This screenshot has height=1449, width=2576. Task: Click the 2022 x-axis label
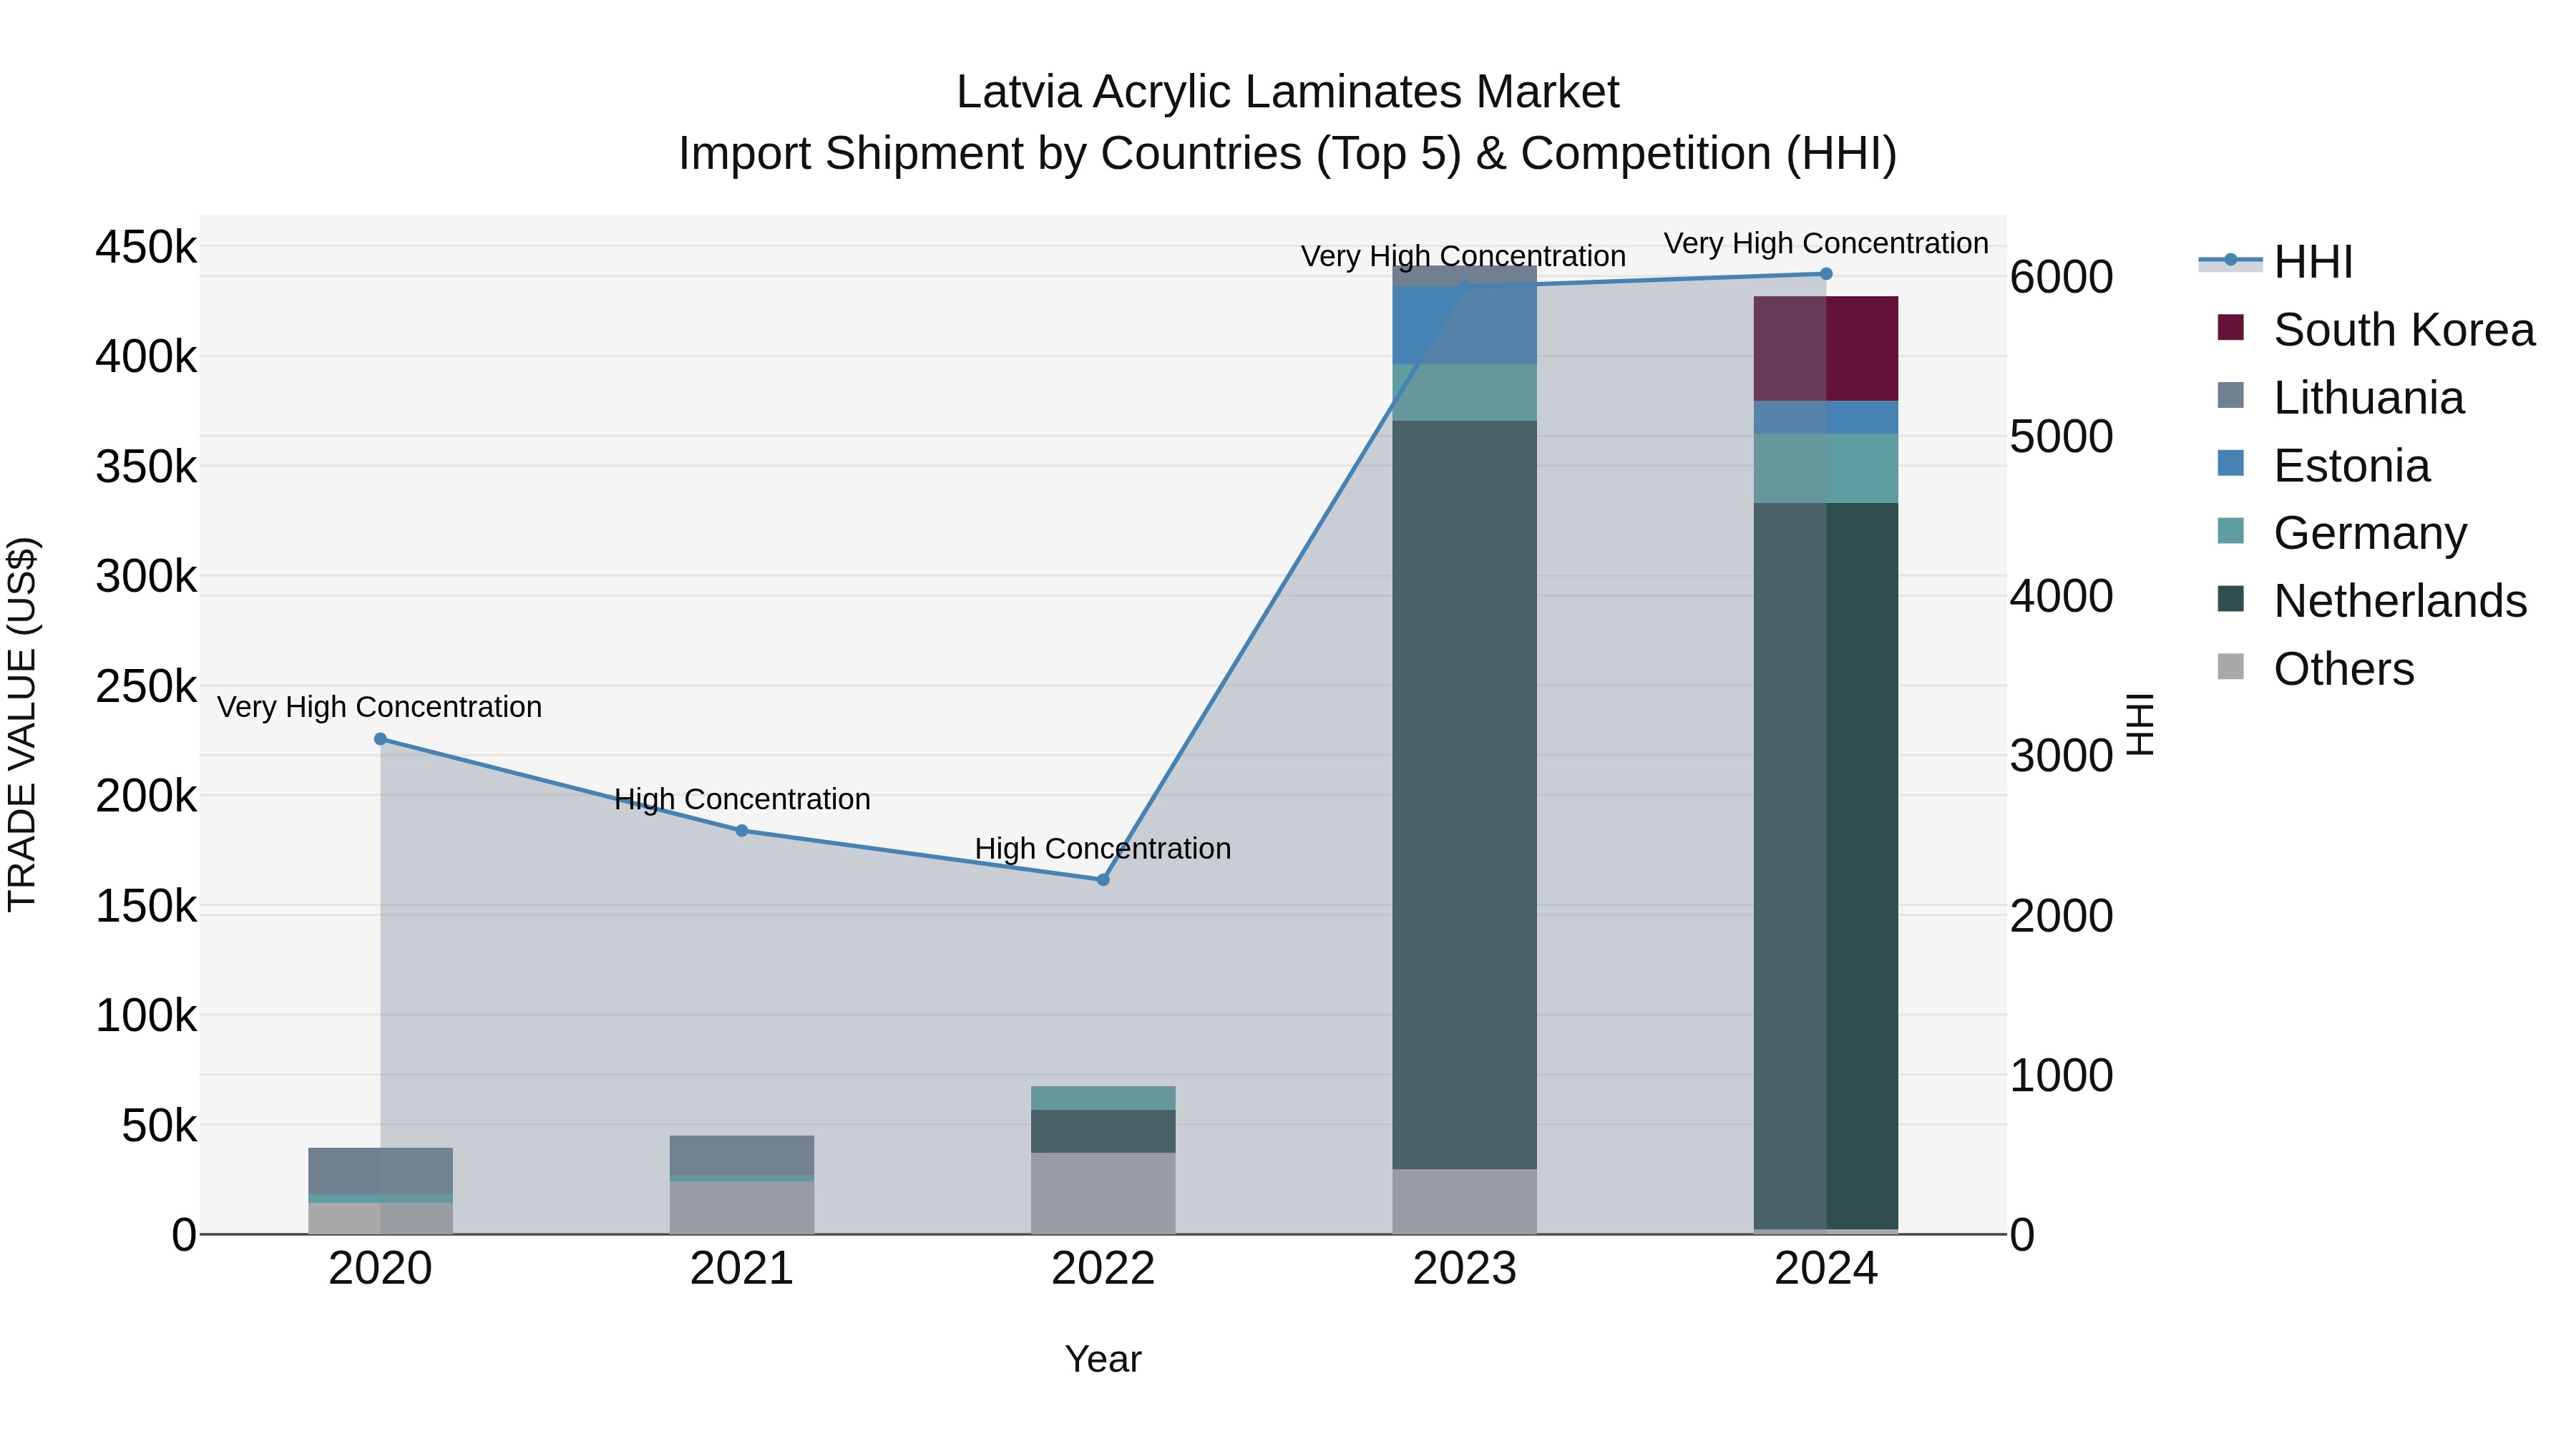[x=1103, y=1269]
